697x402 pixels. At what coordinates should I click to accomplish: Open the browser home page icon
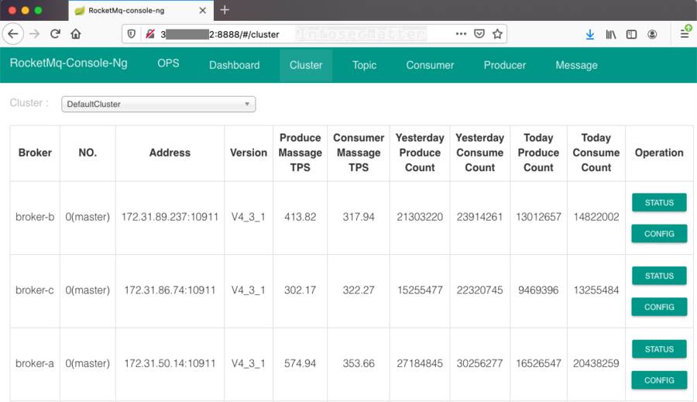coord(76,34)
